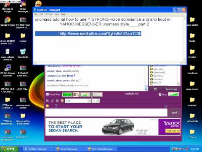Open the Recycle Bin icon

pyautogui.click(x=23, y=53)
